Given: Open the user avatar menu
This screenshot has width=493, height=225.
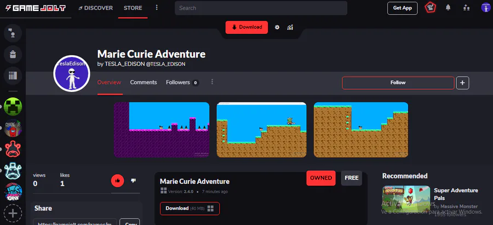Looking at the screenshot, I should tap(486, 8).
